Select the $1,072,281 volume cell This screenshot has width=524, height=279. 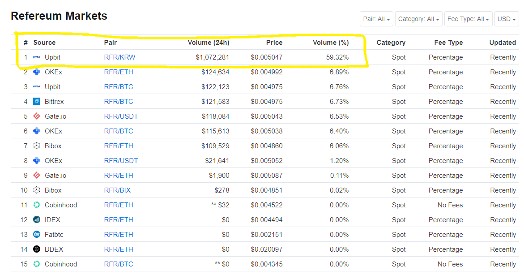click(x=213, y=57)
